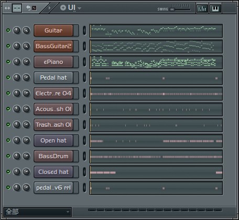Mute the Guitar channel green light
The image size is (239, 220).
tap(8, 30)
